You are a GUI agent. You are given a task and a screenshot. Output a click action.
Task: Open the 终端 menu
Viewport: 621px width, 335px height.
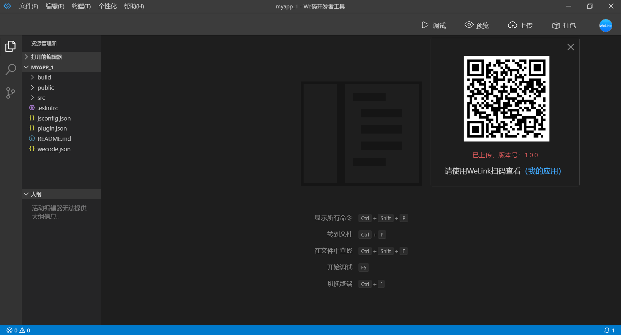(x=81, y=6)
